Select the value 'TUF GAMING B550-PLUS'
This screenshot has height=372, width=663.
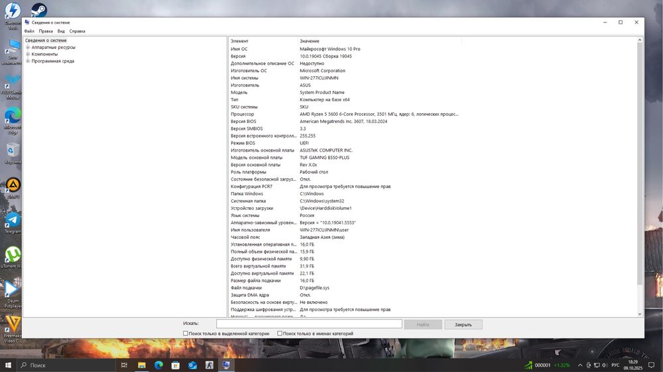[324, 158]
